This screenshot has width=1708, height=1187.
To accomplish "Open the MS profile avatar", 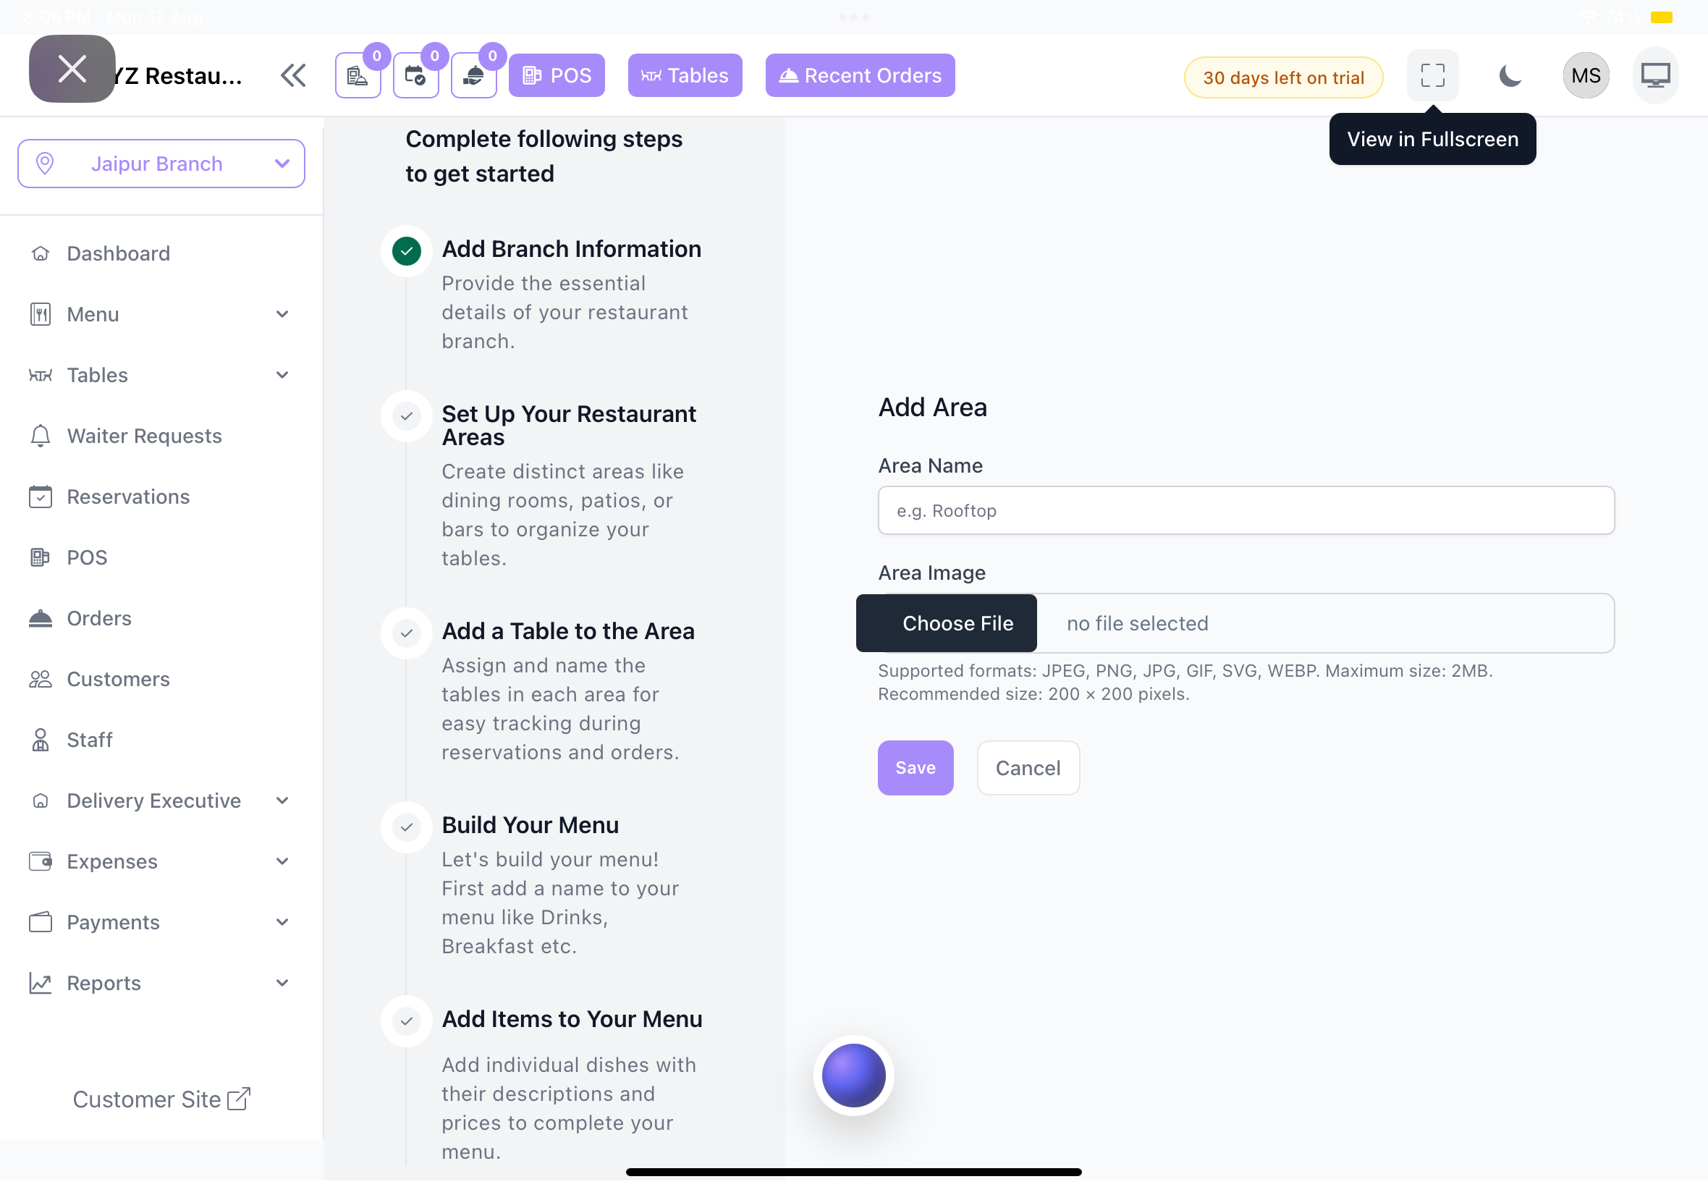I will tap(1585, 75).
